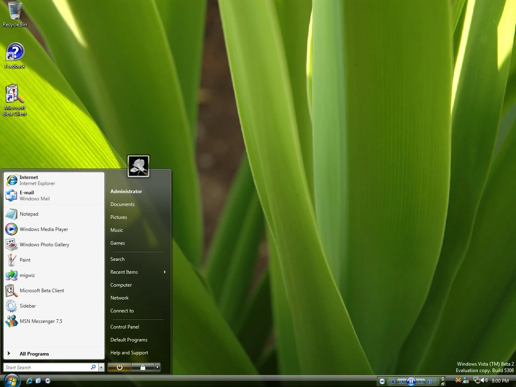Launch Sidebar from the Start menu
The width and height of the screenshot is (516, 387).
pos(54,306)
